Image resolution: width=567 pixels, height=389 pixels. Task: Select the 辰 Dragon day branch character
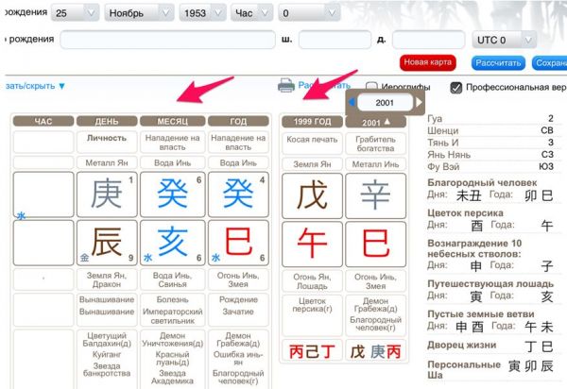pos(106,242)
